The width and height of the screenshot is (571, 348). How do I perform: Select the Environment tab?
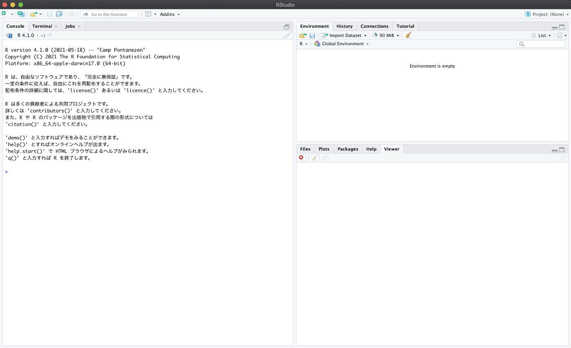314,26
